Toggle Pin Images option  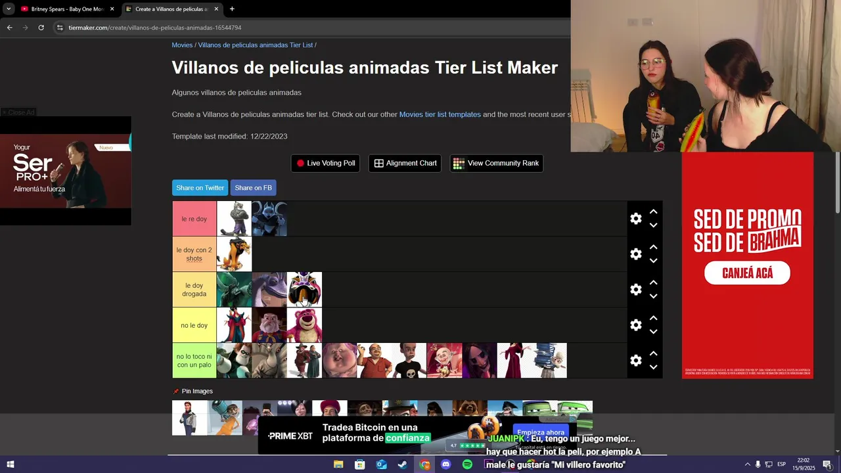[x=193, y=391]
